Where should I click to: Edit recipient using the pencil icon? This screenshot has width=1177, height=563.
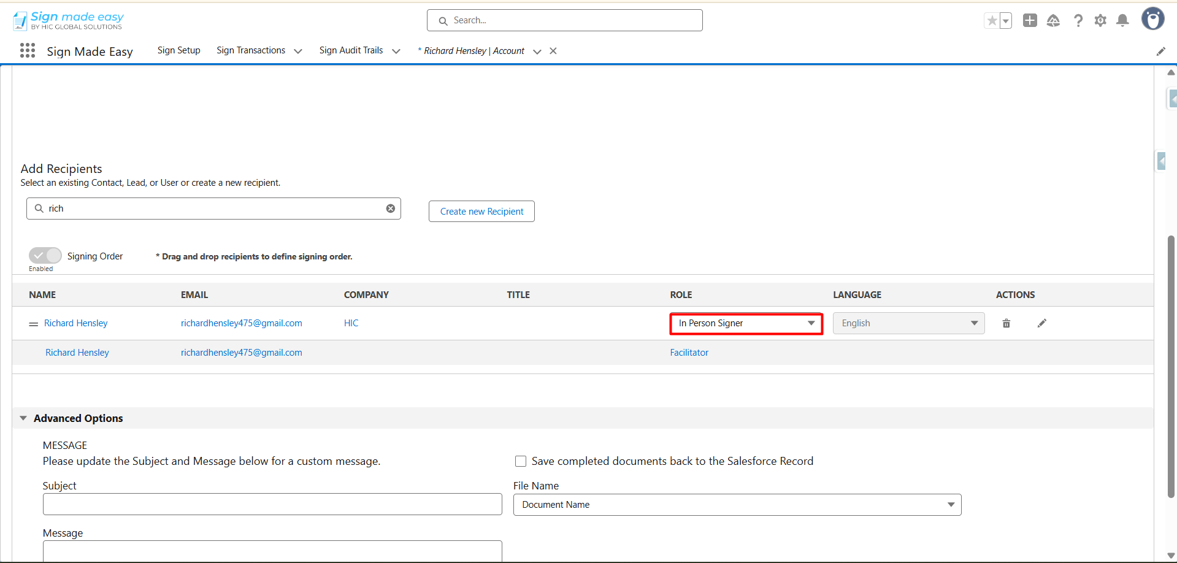(x=1041, y=323)
